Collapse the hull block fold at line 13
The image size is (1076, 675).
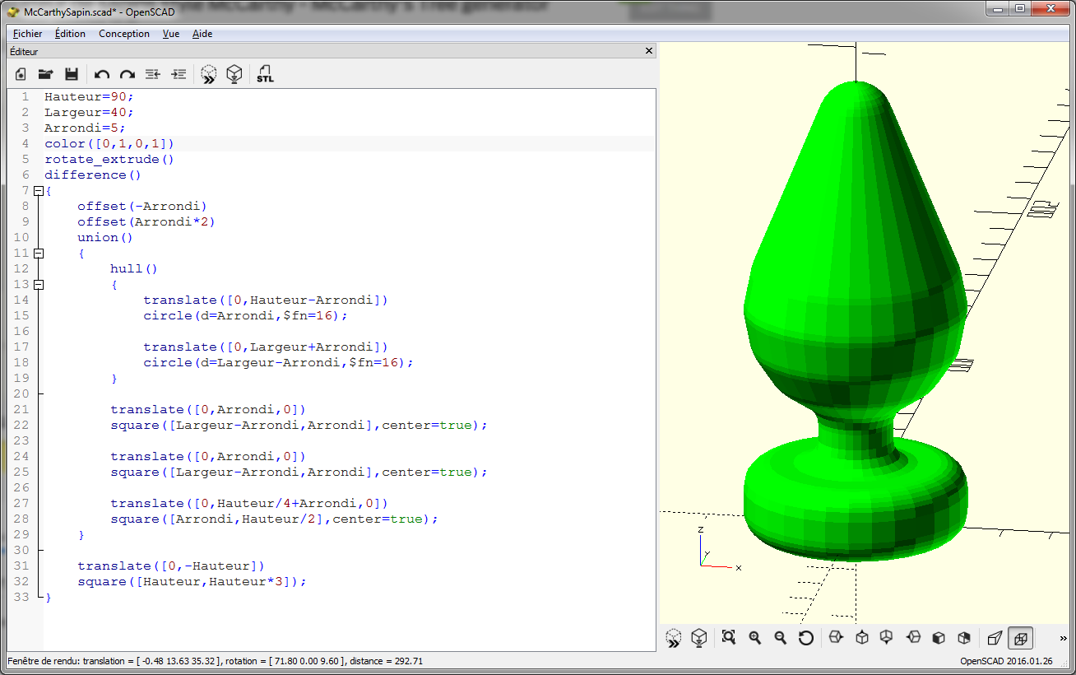(x=39, y=284)
